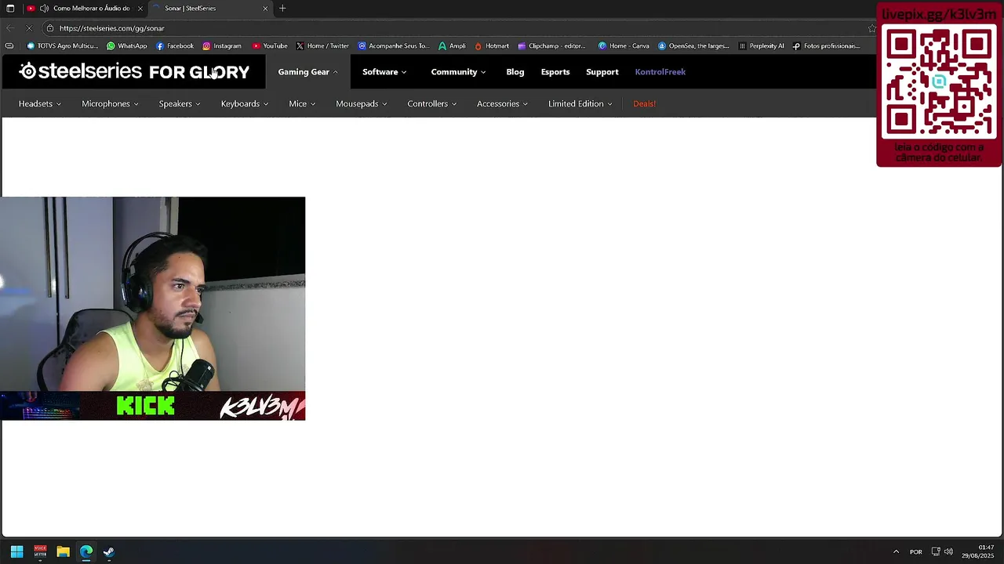The width and height of the screenshot is (1004, 564).
Task: Open Microsoft Edge from the taskbar
Action: [x=86, y=551]
